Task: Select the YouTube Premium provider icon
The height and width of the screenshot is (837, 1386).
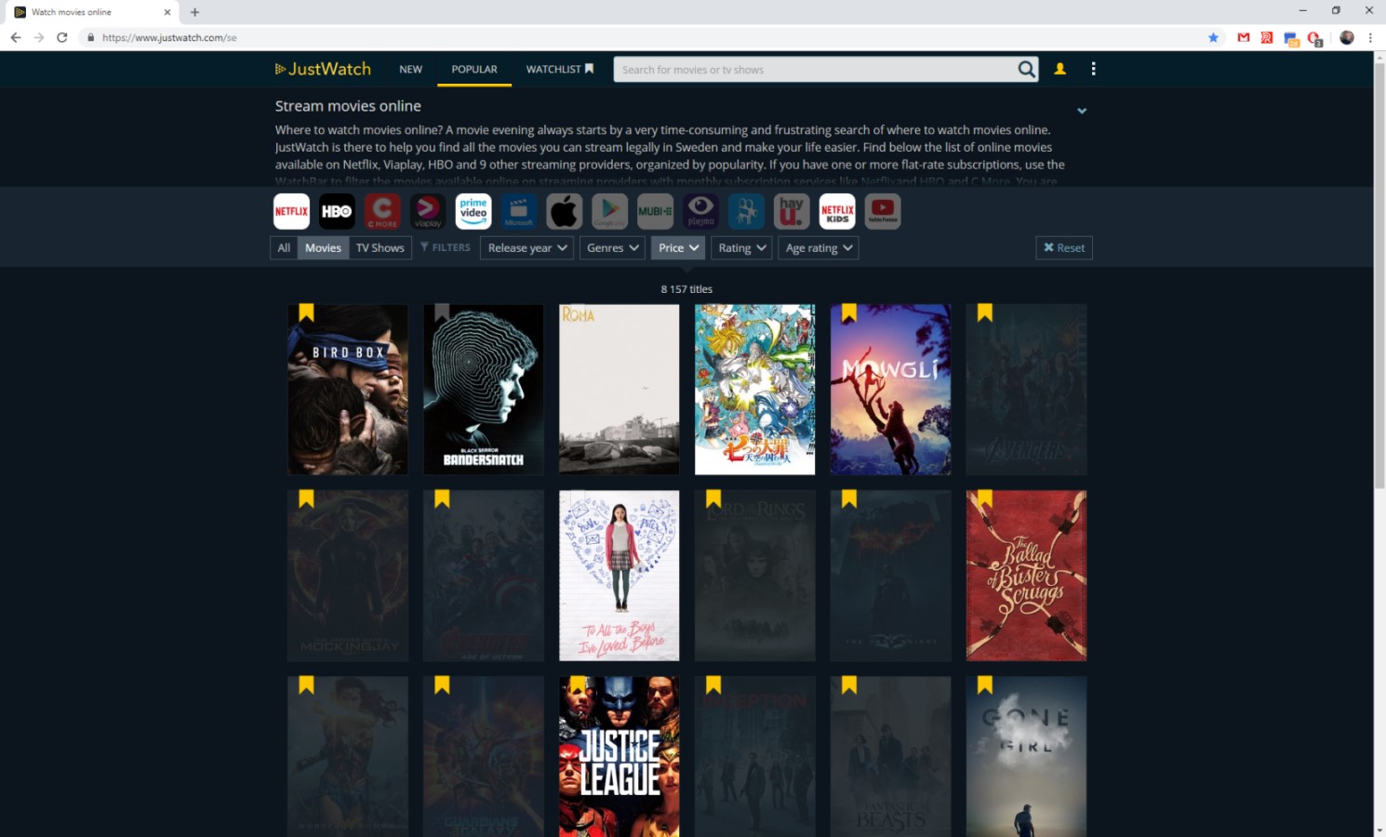Action: click(x=884, y=211)
